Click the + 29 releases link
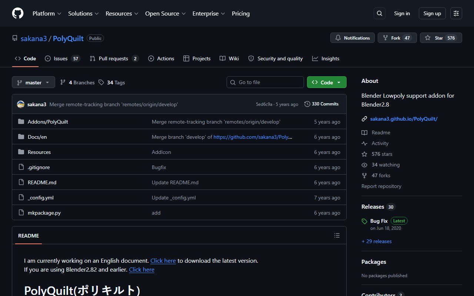Image resolution: width=474 pixels, height=296 pixels. point(377,241)
